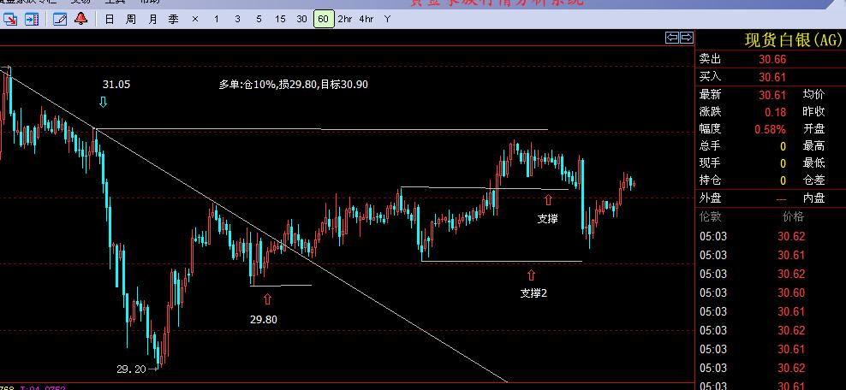Screen dimensions: 846x390
Task: Click the 最低 low label
Action: (x=814, y=162)
